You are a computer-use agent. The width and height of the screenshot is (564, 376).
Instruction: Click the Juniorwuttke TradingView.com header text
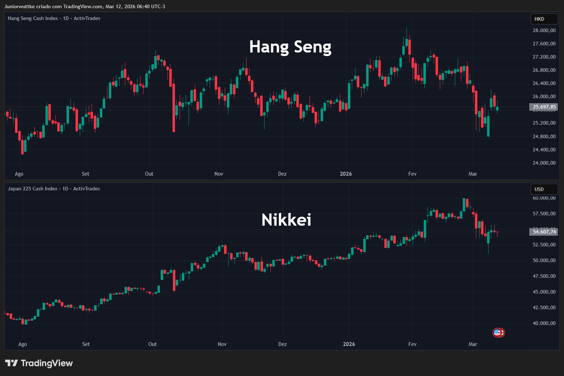pos(84,6)
